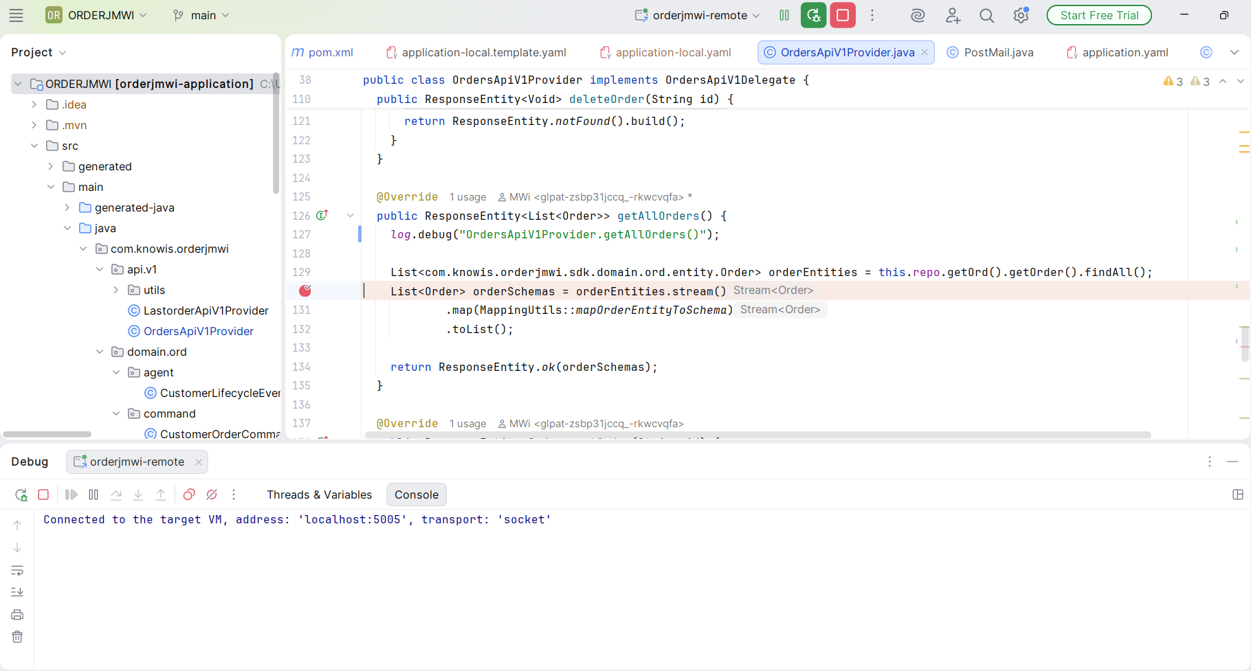Viewport: 1251px width, 671px height.
Task: Click the Start Free Trial button
Action: [x=1098, y=14]
